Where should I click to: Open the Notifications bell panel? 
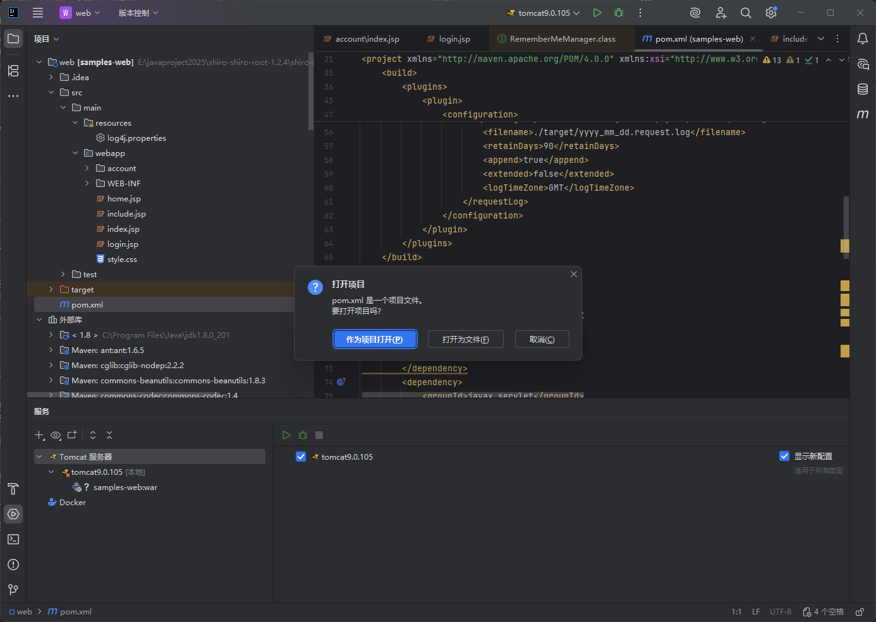tap(863, 39)
